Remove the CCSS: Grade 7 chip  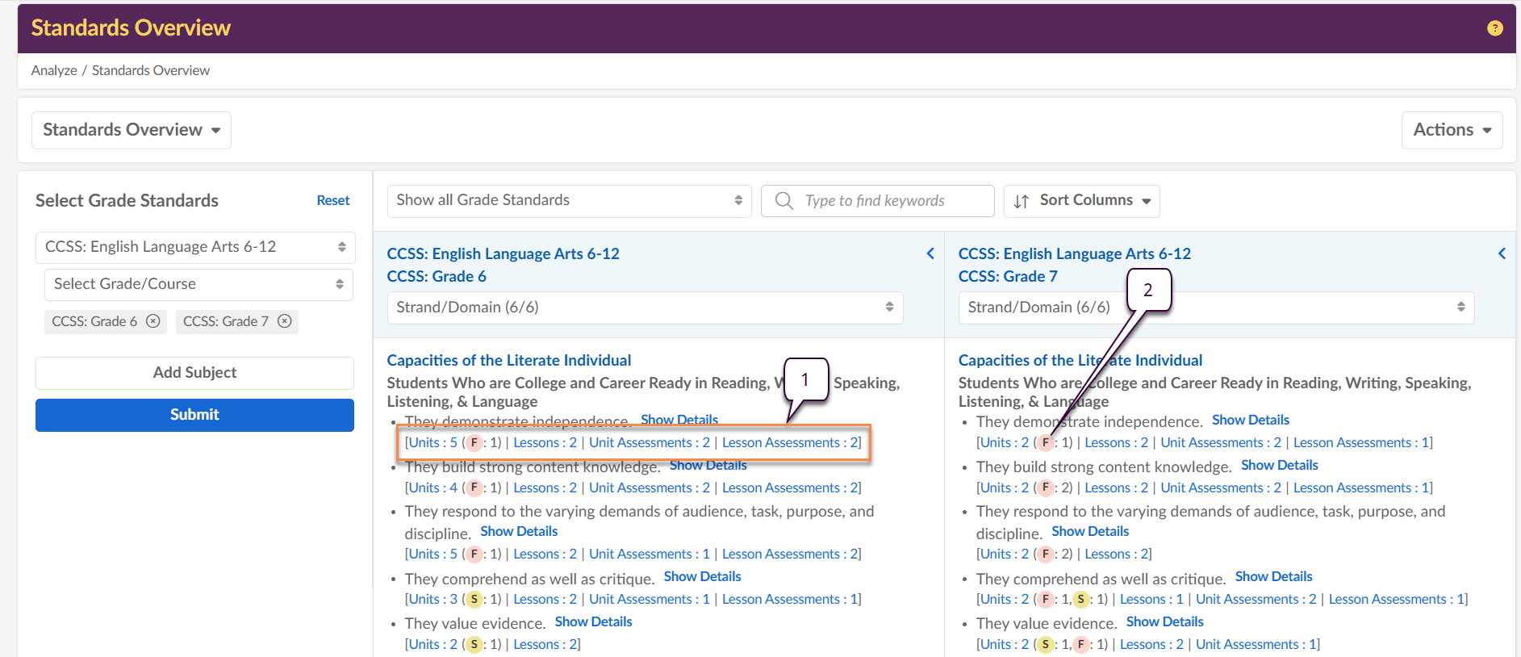[x=285, y=321]
